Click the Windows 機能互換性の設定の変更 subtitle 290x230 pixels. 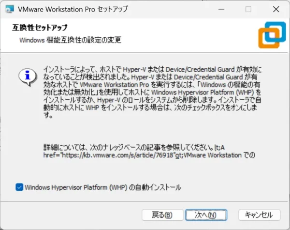(x=70, y=40)
